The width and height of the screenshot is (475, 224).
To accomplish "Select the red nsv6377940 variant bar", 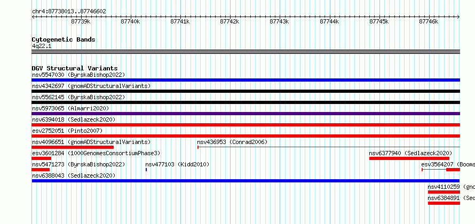I will [409, 158].
